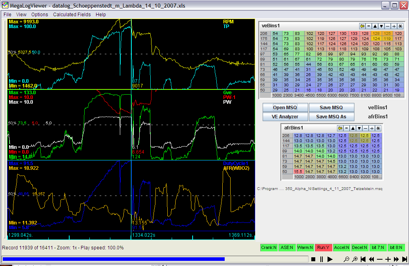Click the equals icon in afrBins1 toolbar
This screenshot has height=266, width=409.
(x=346, y=128)
